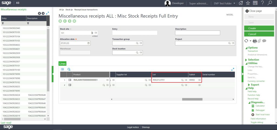Collapse the left panel green handle
Viewport: 277px width, 130px height.
[52, 74]
